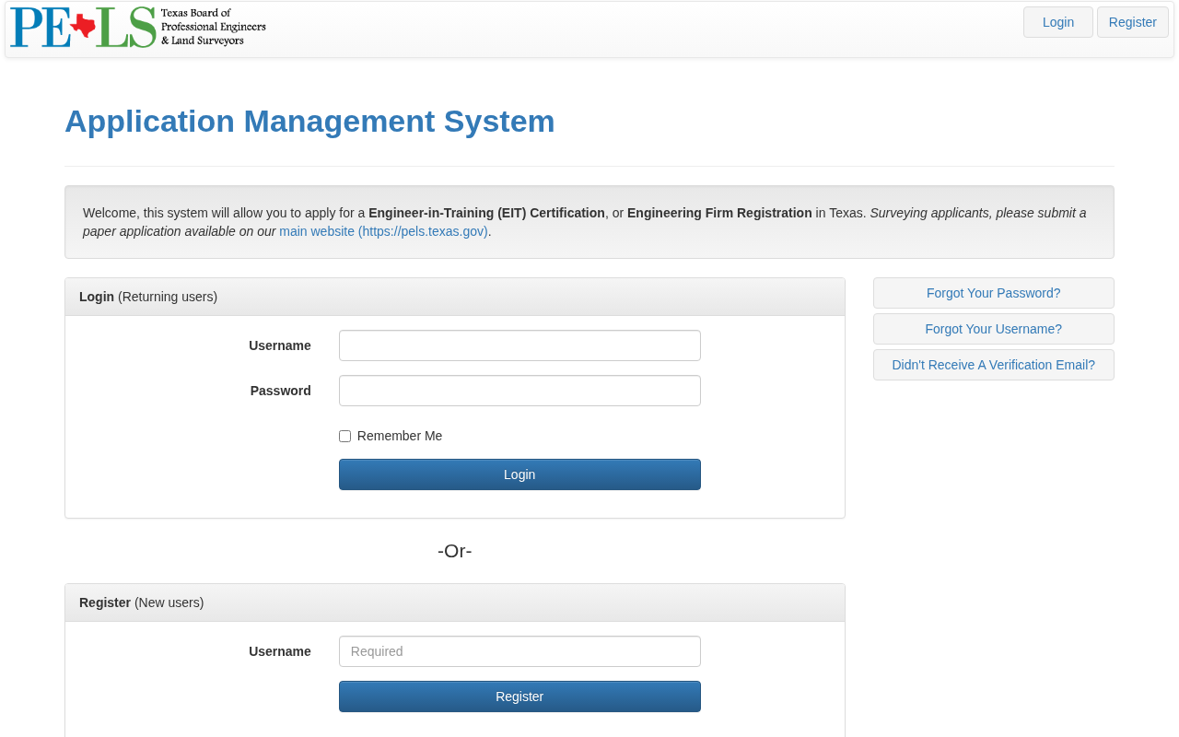Open Login from the top navigation bar
Viewport: 1179px width, 737px height.
click(x=1057, y=22)
